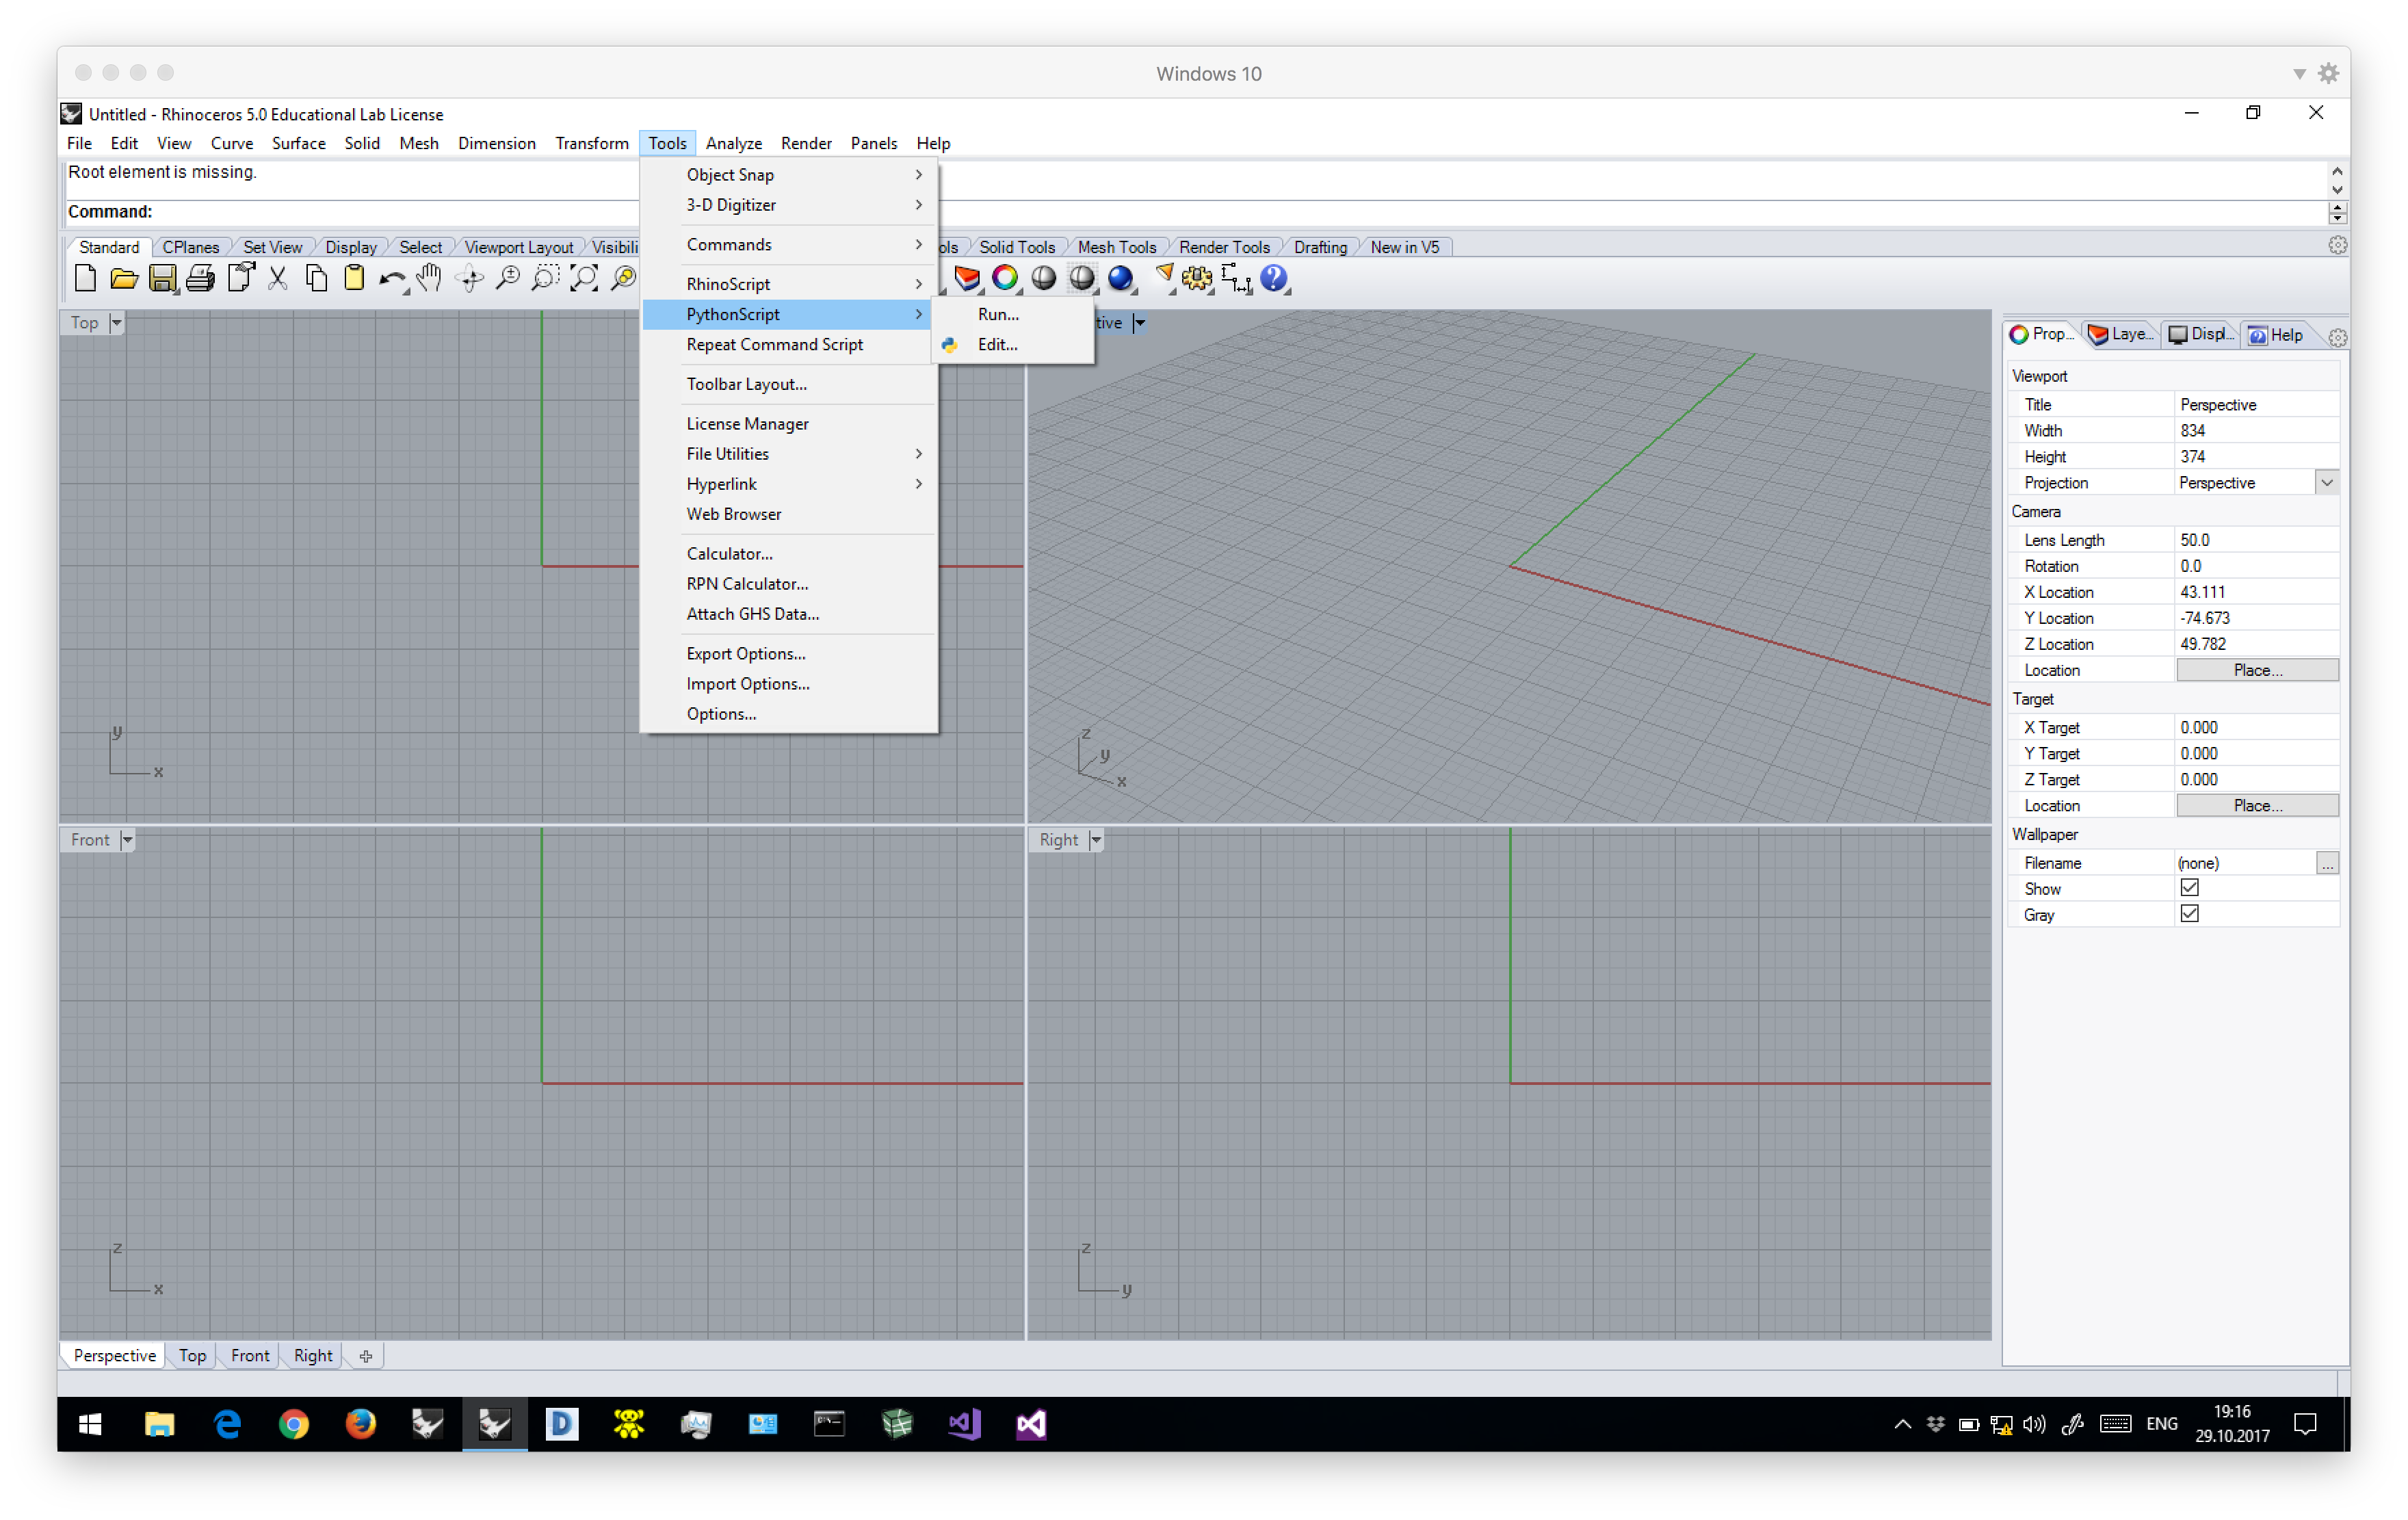Viewport: 2408px width, 1520px height.
Task: Switch to the Display panel tab
Action: [2200, 334]
